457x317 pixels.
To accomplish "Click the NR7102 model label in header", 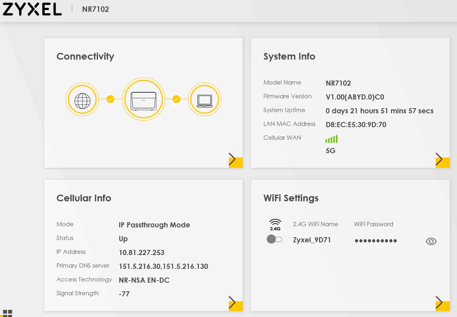I will 95,9.
